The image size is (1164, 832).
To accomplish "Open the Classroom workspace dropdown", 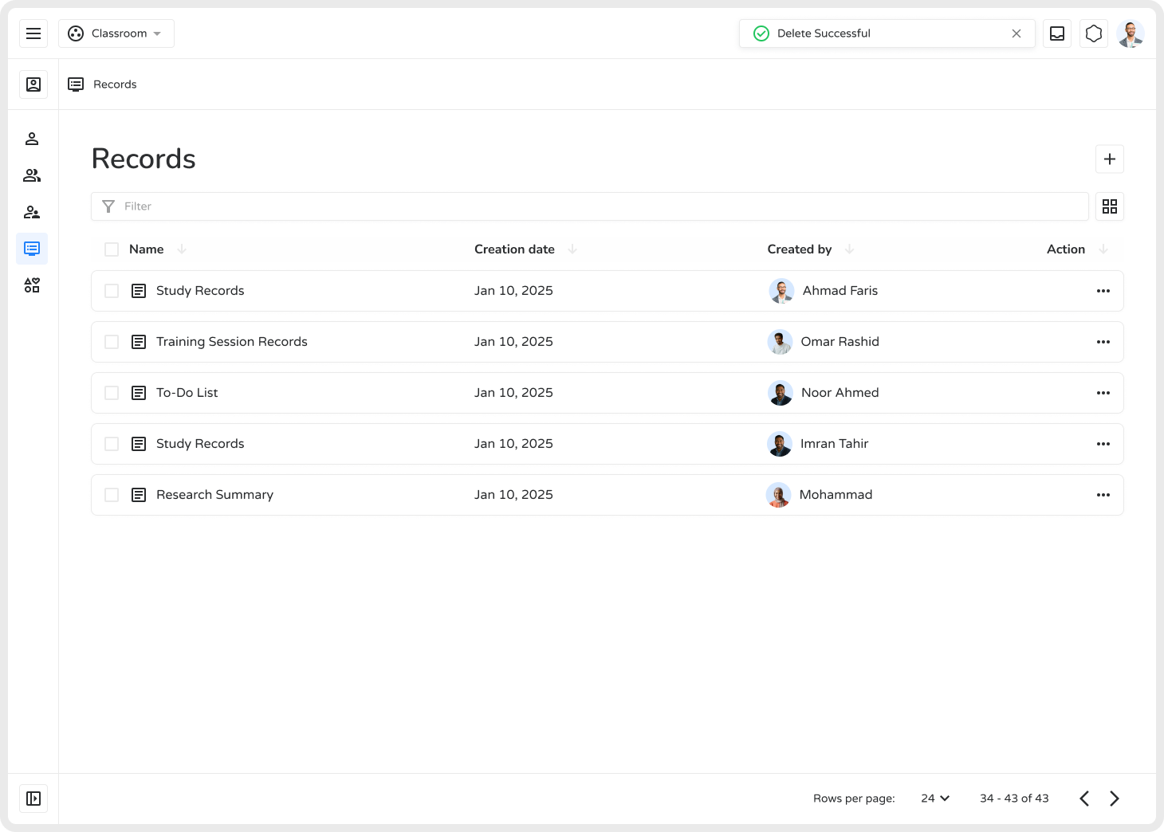I will (116, 33).
